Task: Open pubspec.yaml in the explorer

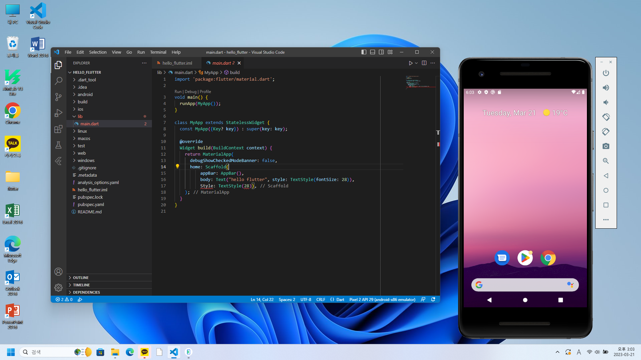Action: click(x=109, y=205)
